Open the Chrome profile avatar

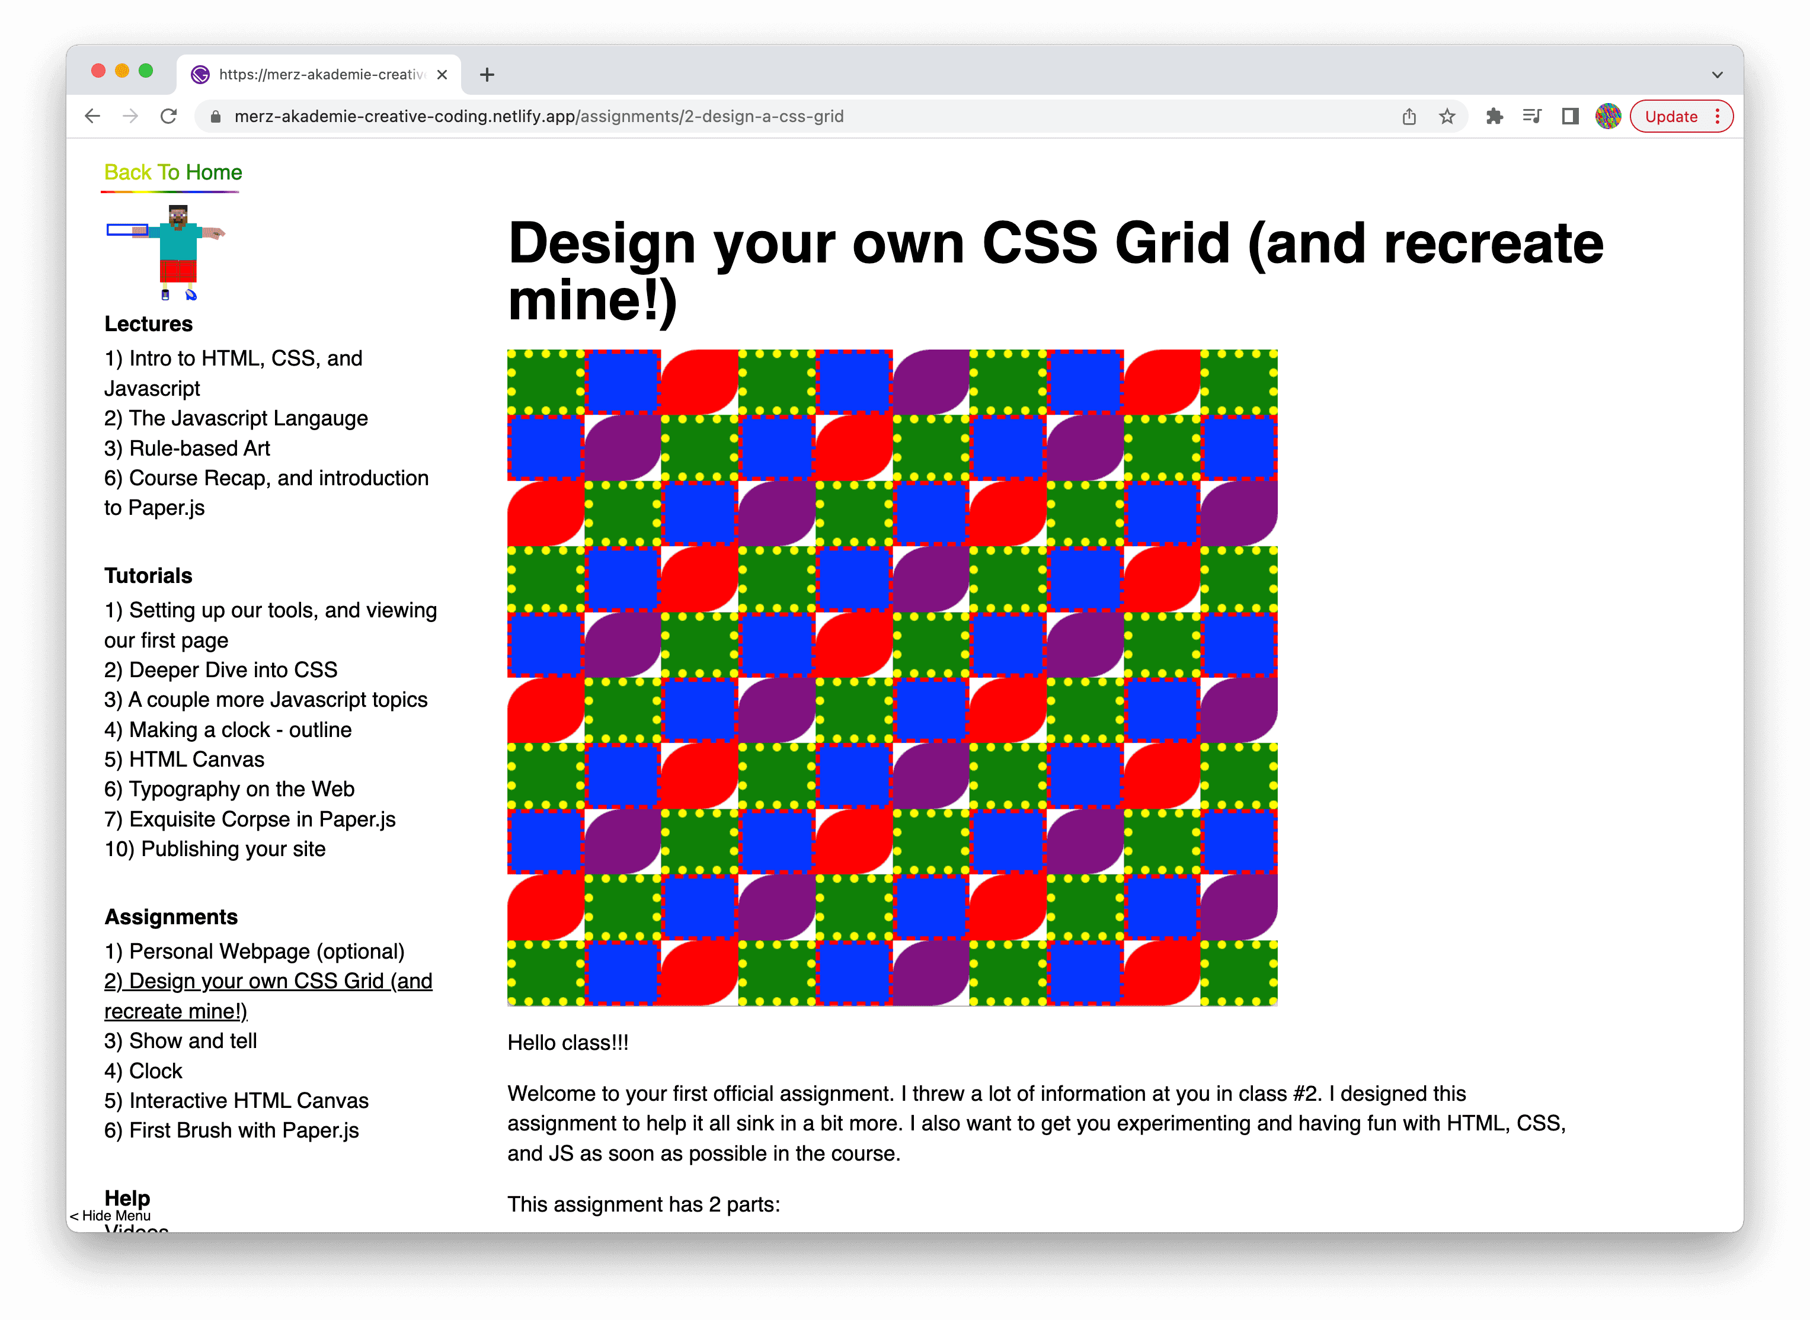(x=1608, y=117)
